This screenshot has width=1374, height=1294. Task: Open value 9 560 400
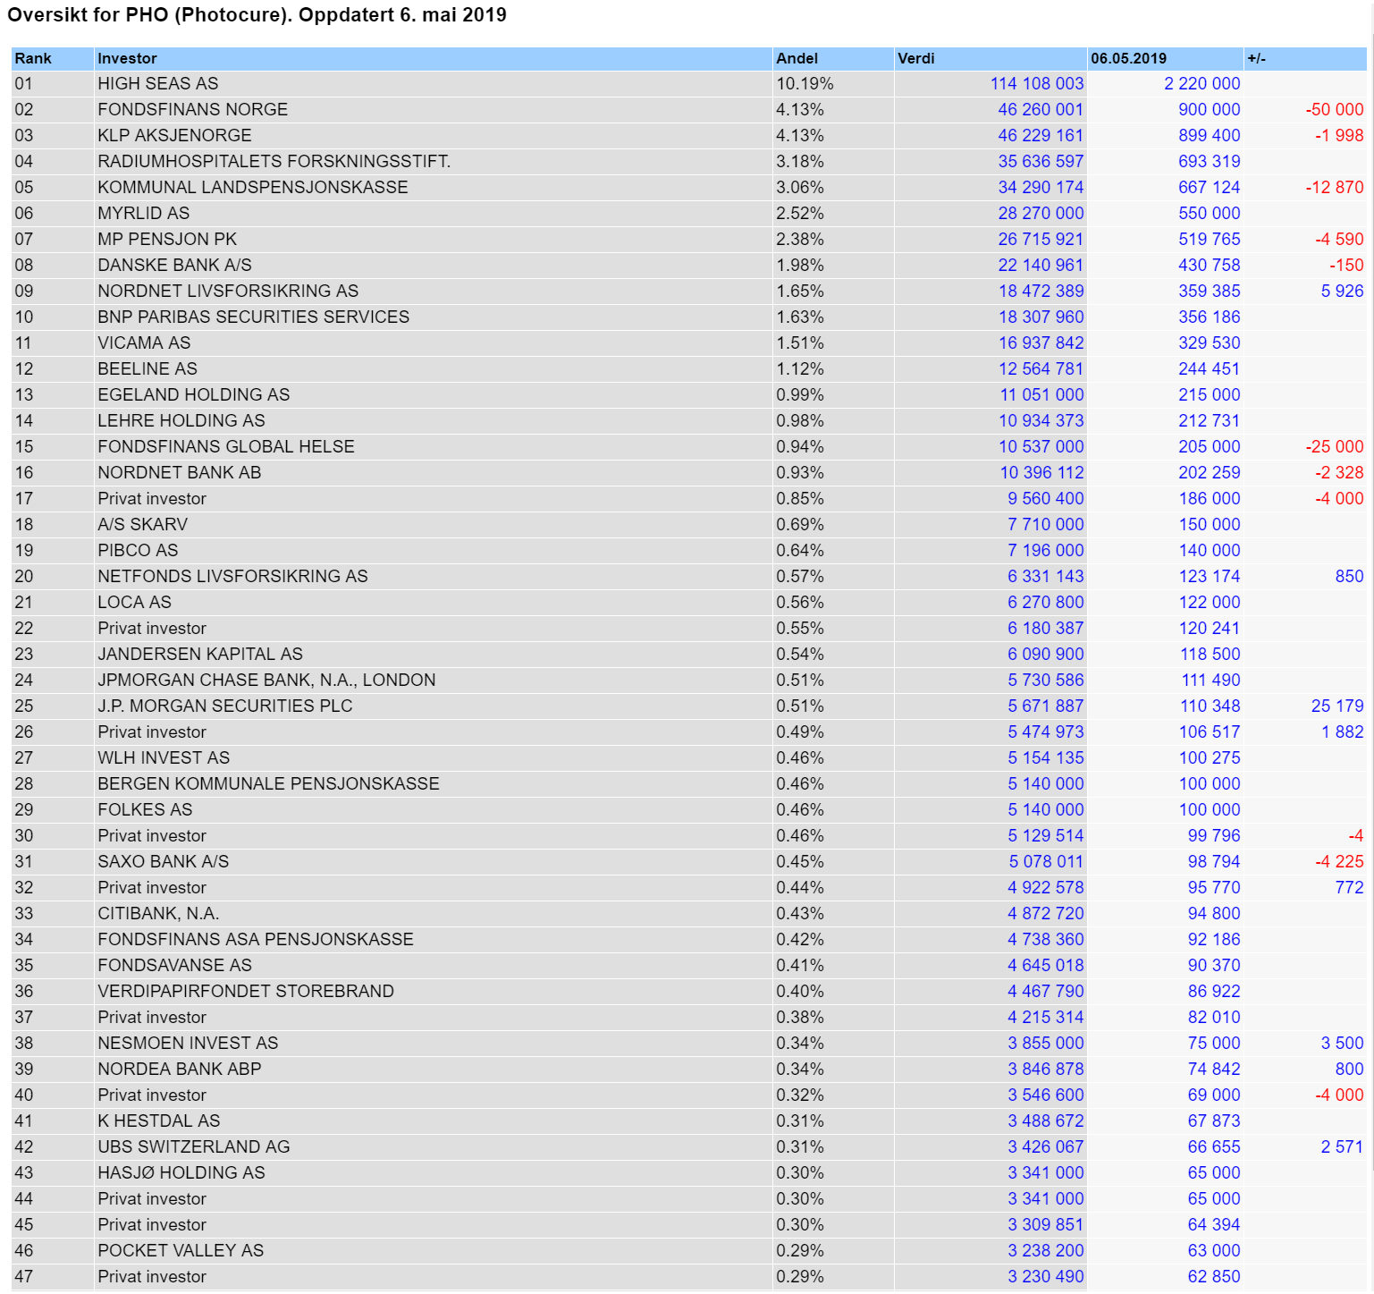[1045, 498]
